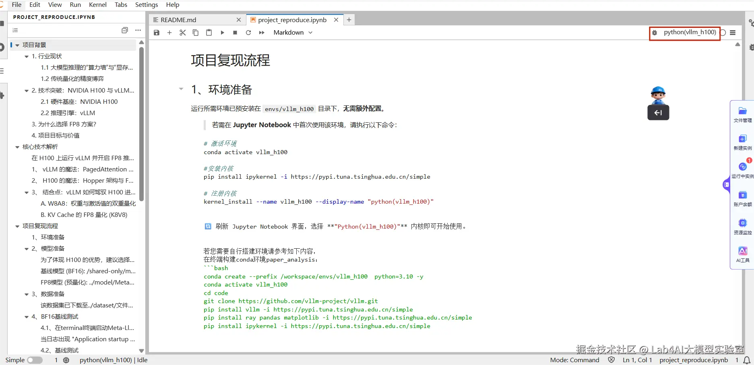
Task: Open the File menu
Action: pyautogui.click(x=17, y=5)
